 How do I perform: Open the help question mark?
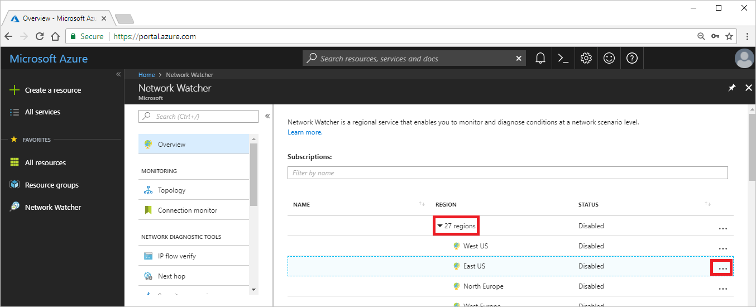coord(631,58)
